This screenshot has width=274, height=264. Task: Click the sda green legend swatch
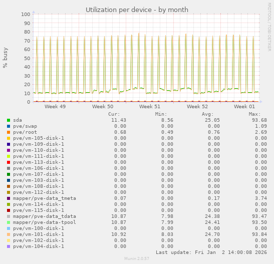coord(9,120)
